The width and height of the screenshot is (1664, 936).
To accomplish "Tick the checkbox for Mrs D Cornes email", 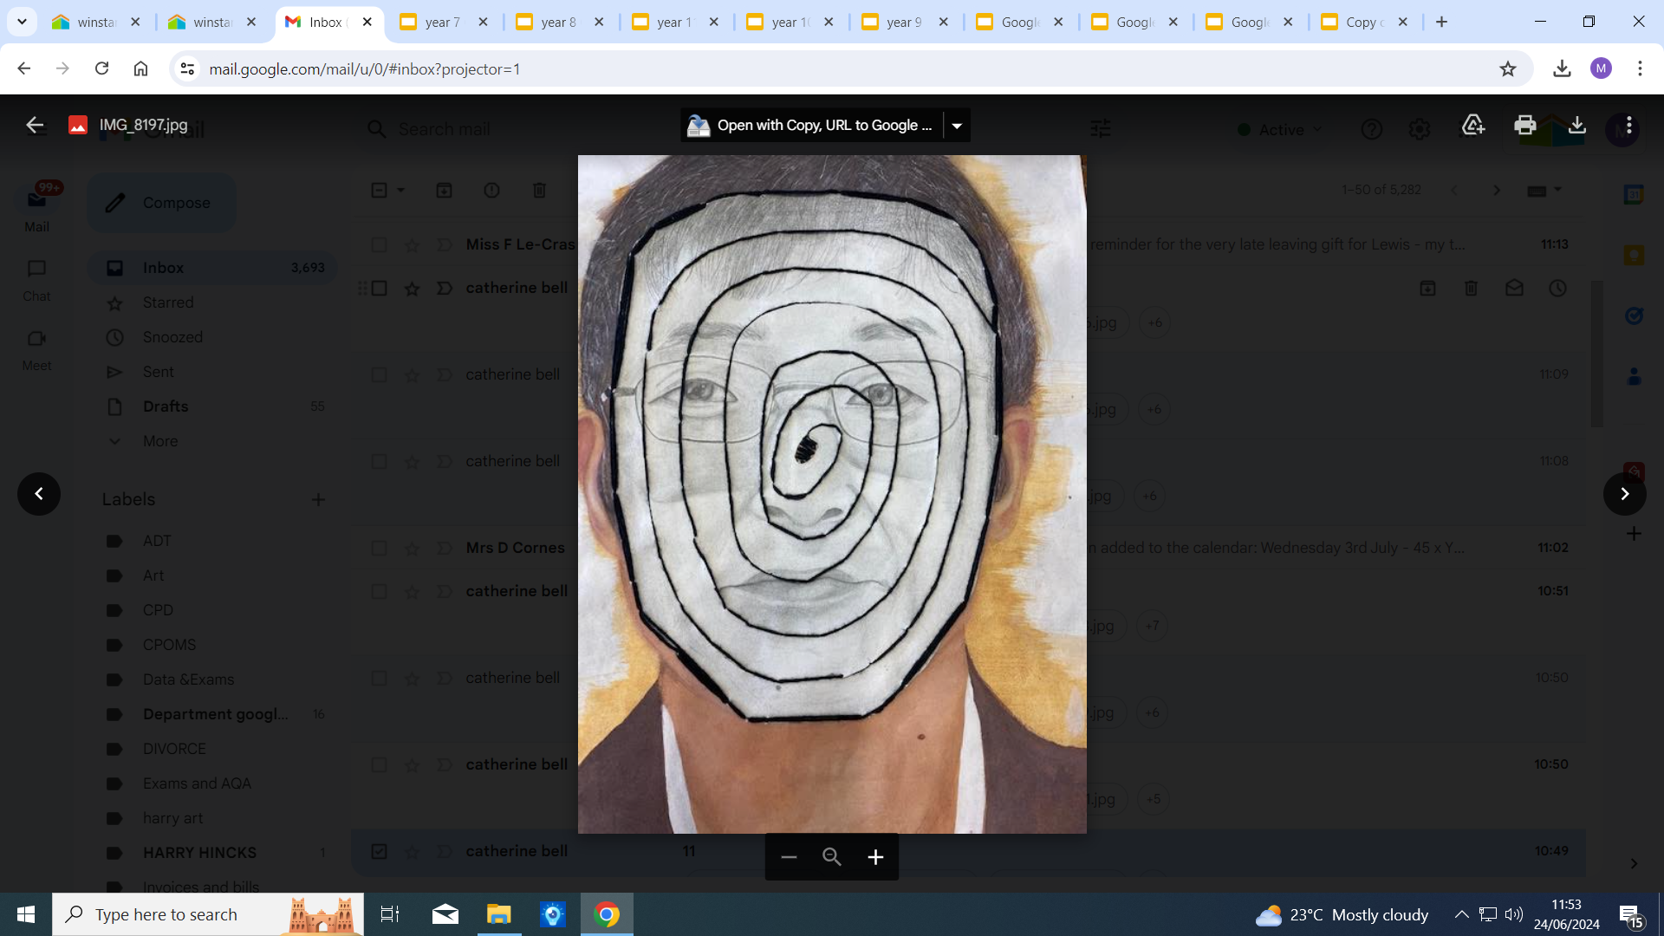I will 379,548.
